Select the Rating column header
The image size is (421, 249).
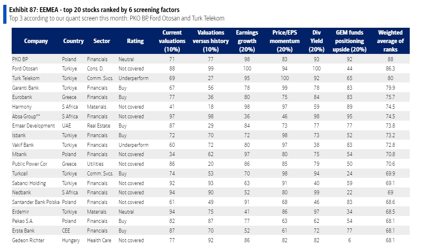(135, 41)
